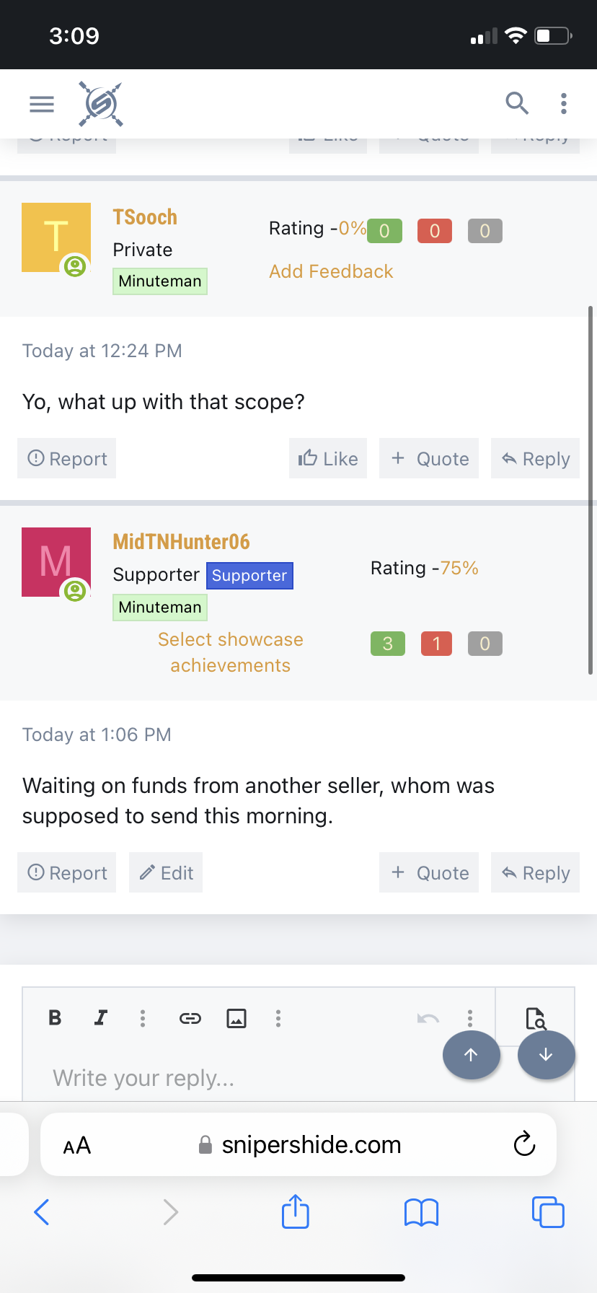This screenshot has height=1293, width=597.
Task: Open the forum search icon
Action: (x=517, y=103)
